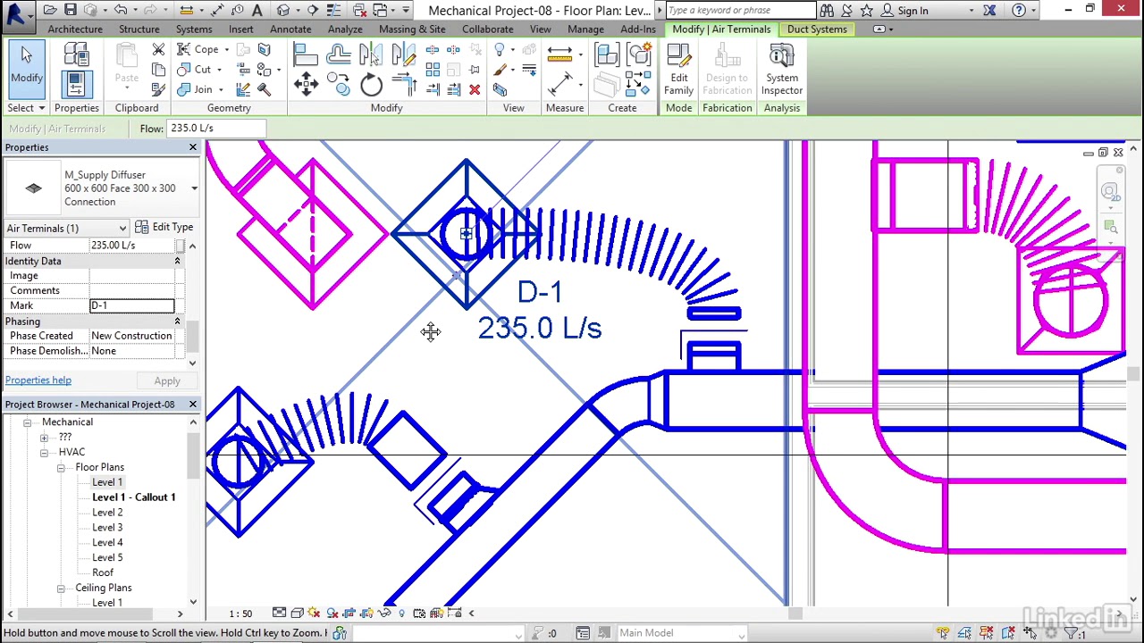This screenshot has height=643, width=1144.
Task: Click the Apply button in Properties
Action: pyautogui.click(x=167, y=381)
